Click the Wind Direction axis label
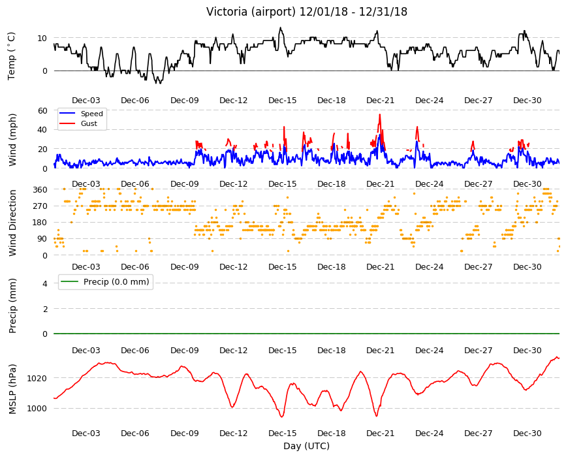The height and width of the screenshot is (457, 568). click(12, 223)
